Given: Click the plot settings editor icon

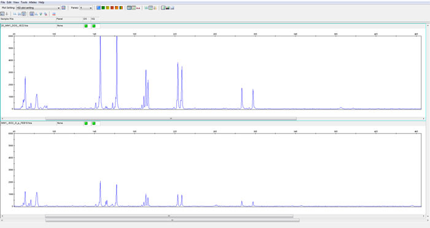Looking at the screenshot, I should pyautogui.click(x=63, y=8).
